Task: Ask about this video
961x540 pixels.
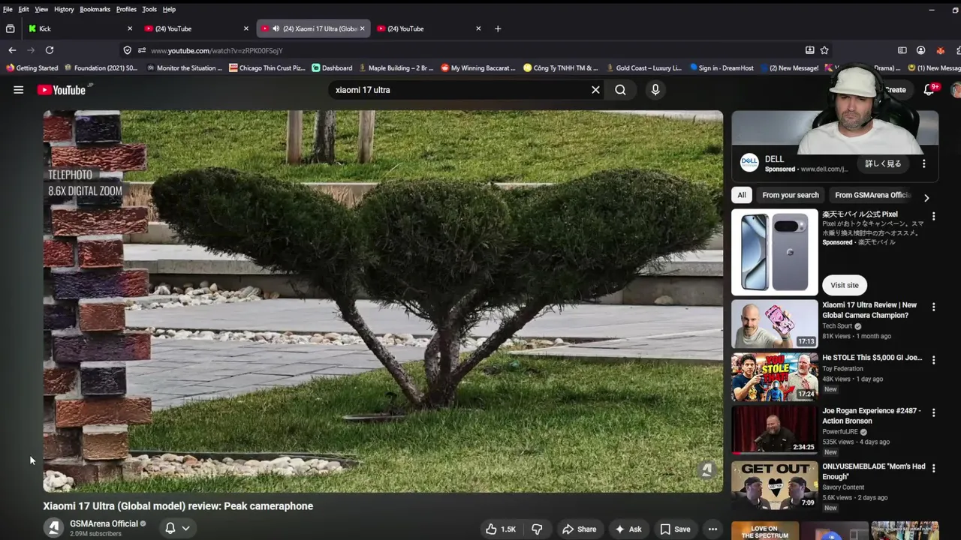Action: [628, 529]
